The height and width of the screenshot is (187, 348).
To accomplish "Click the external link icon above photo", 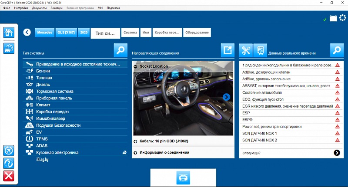I will click(228, 50).
